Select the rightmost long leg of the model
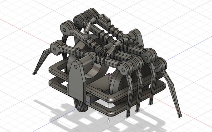This screenshot has width=212, height=132. coord(172,93)
